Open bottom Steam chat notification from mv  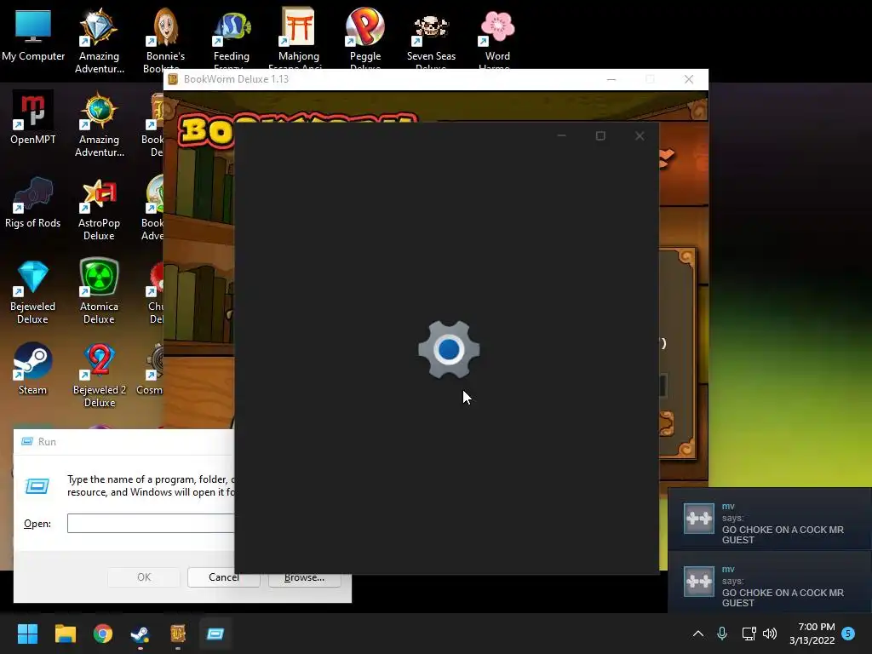[770, 582]
